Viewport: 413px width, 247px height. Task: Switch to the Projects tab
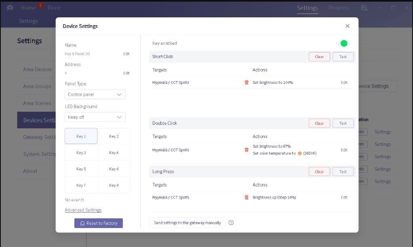(x=339, y=8)
